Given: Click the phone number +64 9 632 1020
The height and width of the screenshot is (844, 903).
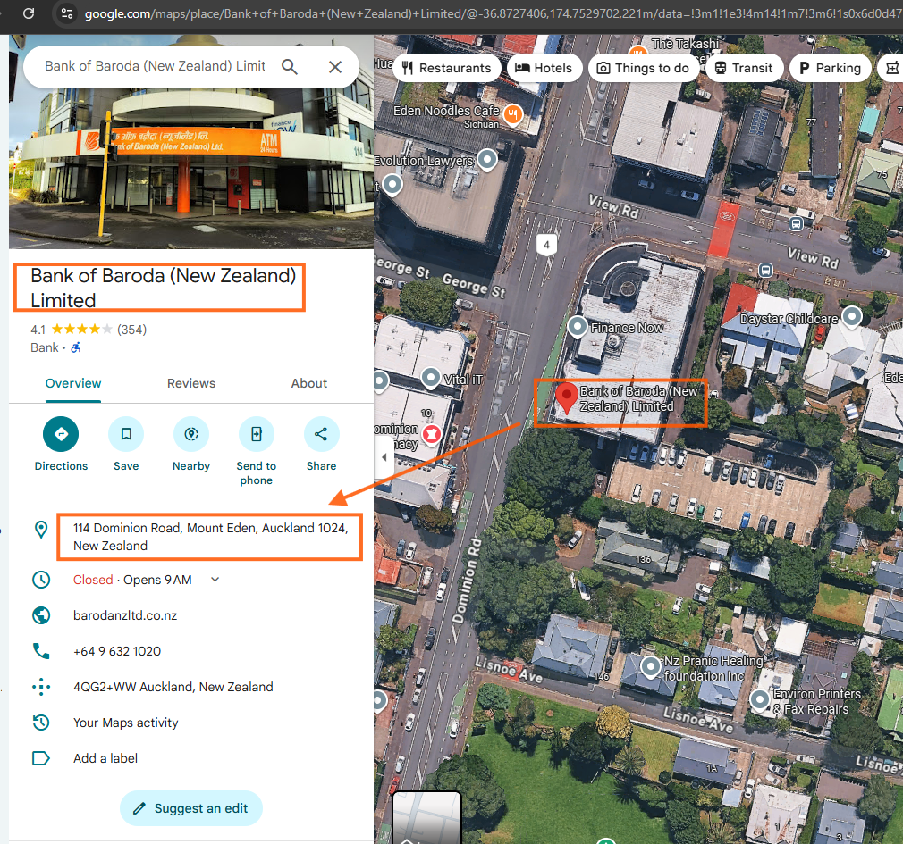Looking at the screenshot, I should pos(117,651).
